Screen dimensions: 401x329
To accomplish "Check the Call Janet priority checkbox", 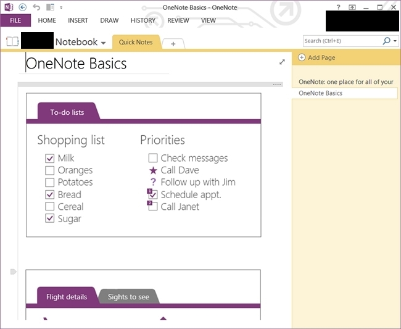I will pyautogui.click(x=153, y=207).
